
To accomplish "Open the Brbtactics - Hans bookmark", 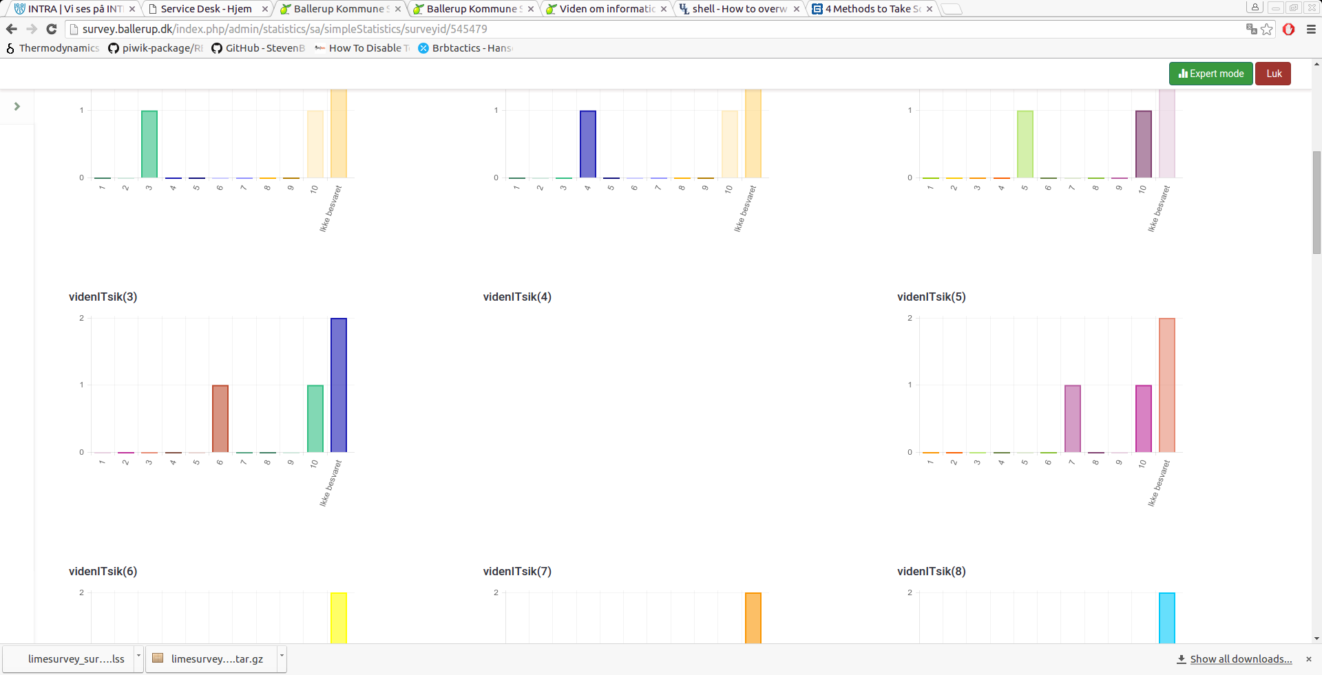I will tap(466, 48).
